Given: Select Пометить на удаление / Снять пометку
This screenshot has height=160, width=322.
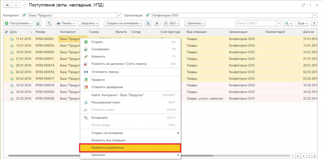Looking at the screenshot, I should pos(130,64).
